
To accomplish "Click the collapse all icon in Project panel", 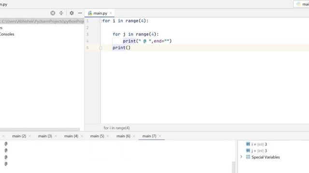I will point(61,13).
